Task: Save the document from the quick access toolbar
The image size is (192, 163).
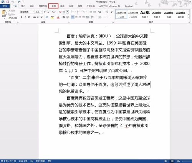Action: click(8, 2)
